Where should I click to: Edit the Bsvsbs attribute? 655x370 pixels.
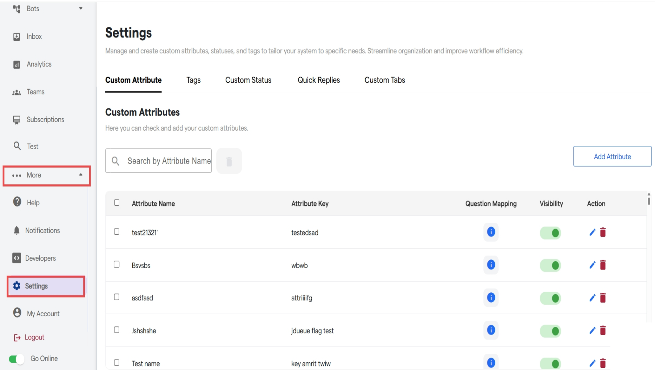pos(593,265)
